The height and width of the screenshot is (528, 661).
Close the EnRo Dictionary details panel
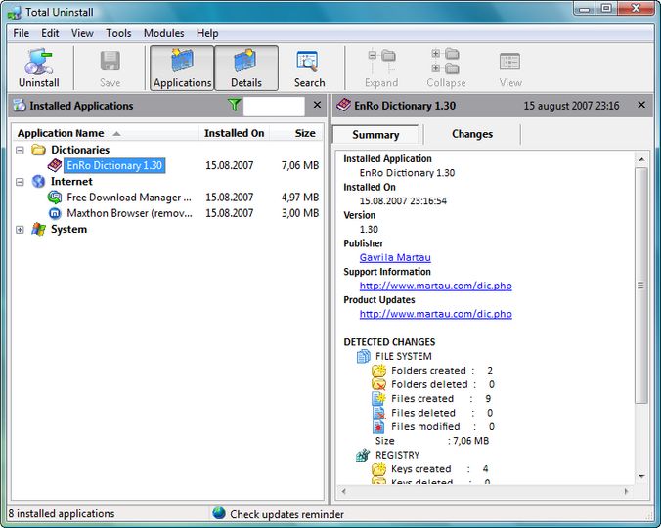click(641, 105)
